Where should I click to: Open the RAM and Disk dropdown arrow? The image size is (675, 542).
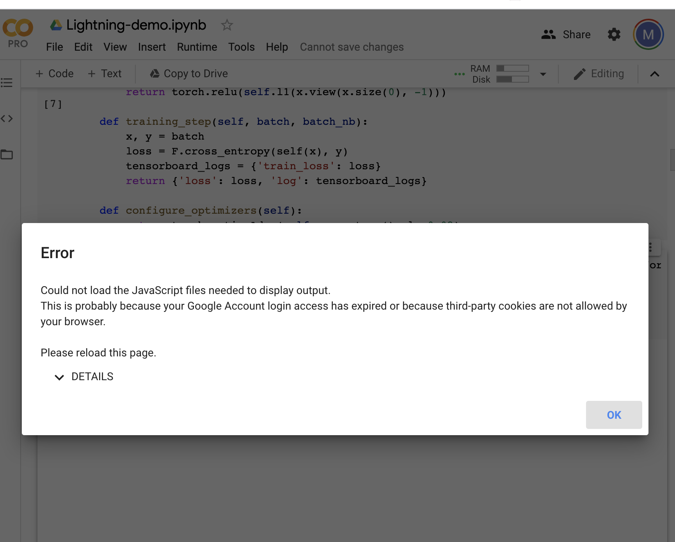point(543,74)
